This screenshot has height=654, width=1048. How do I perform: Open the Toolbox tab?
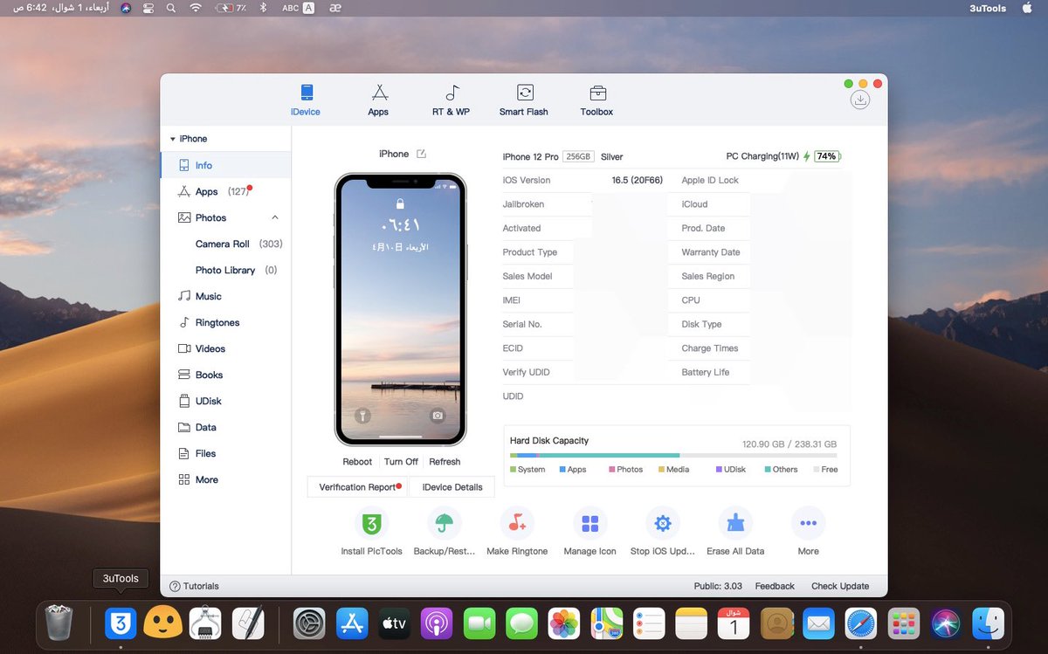(x=596, y=100)
